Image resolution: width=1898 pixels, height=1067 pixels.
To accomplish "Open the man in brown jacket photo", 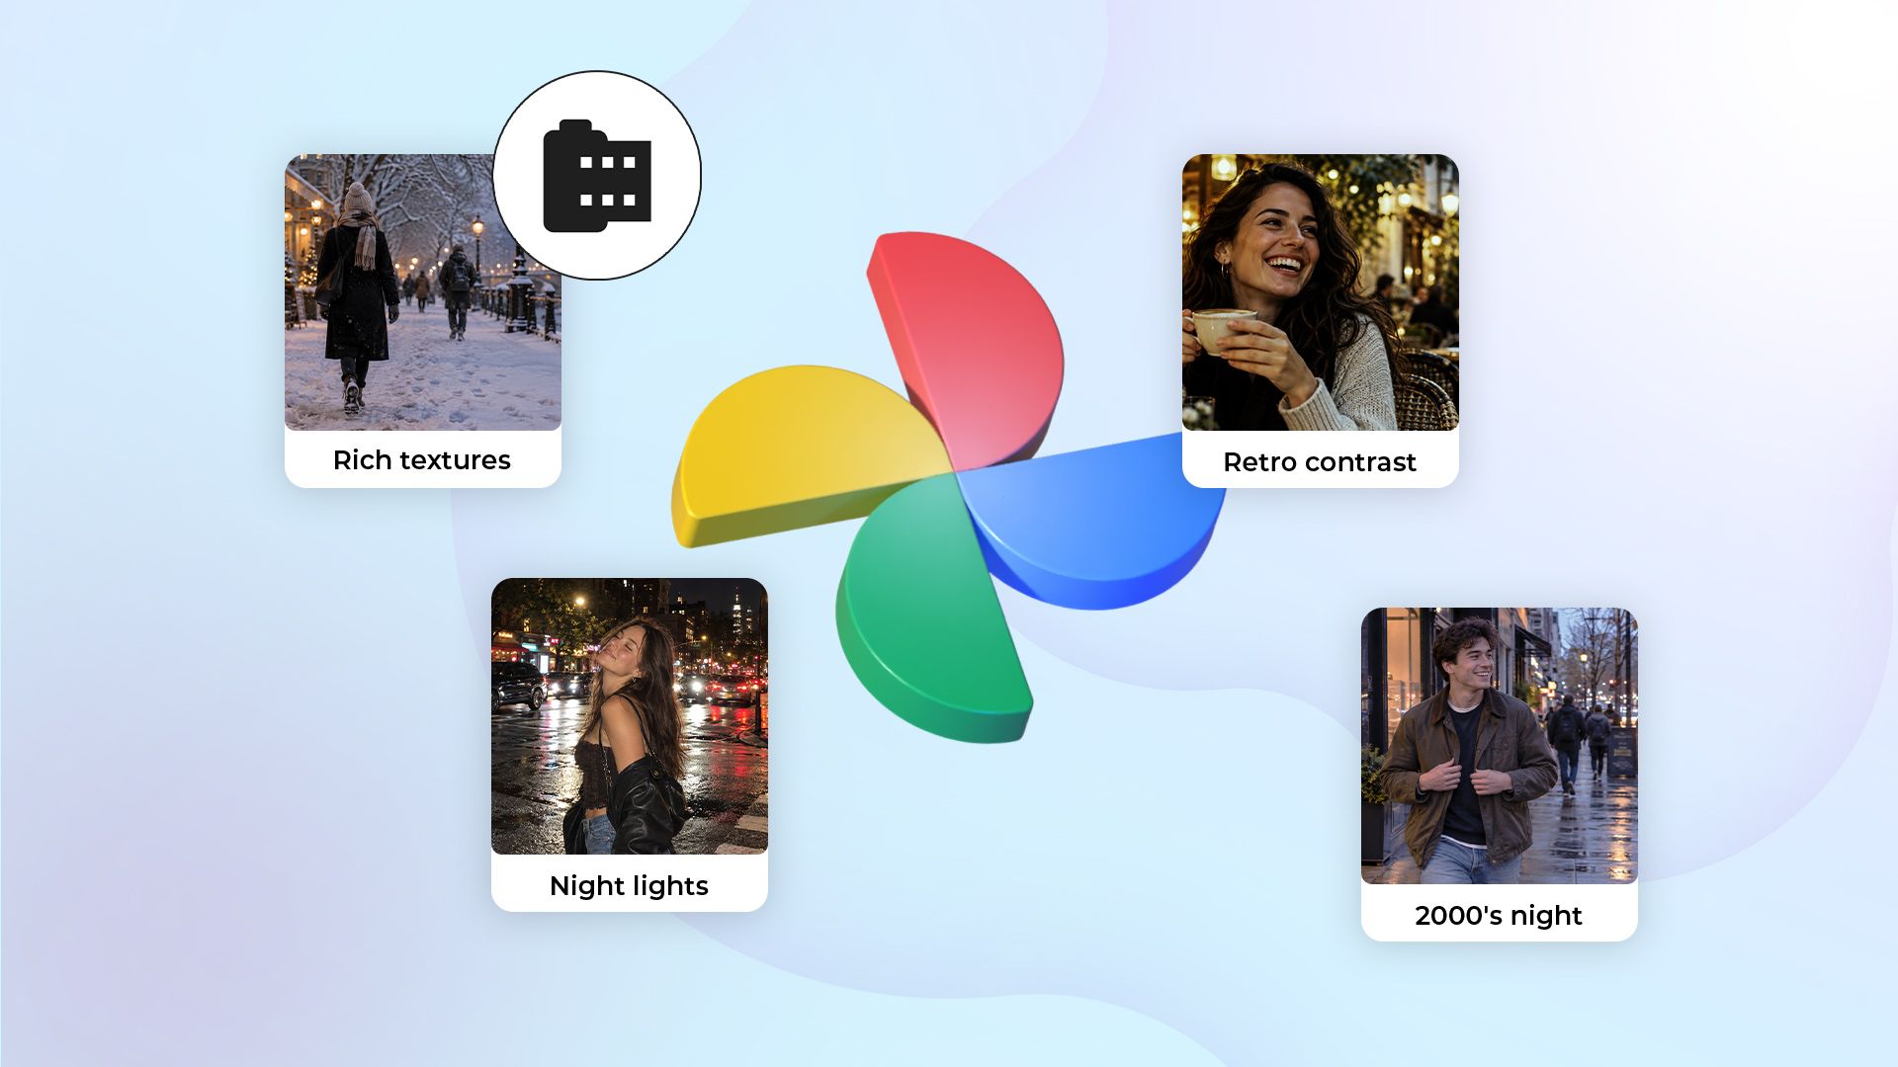I will 1500,746.
